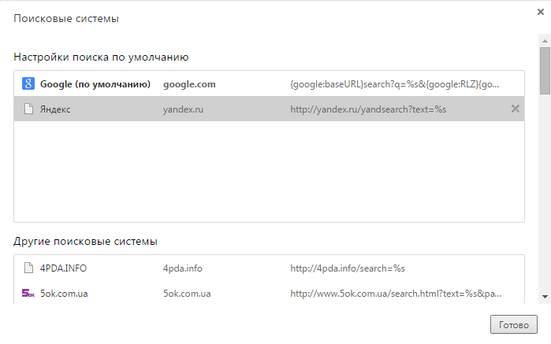The height and width of the screenshot is (344, 551).
Task: Edit the Yandex yandsearch URL field
Action: pyautogui.click(x=368, y=109)
